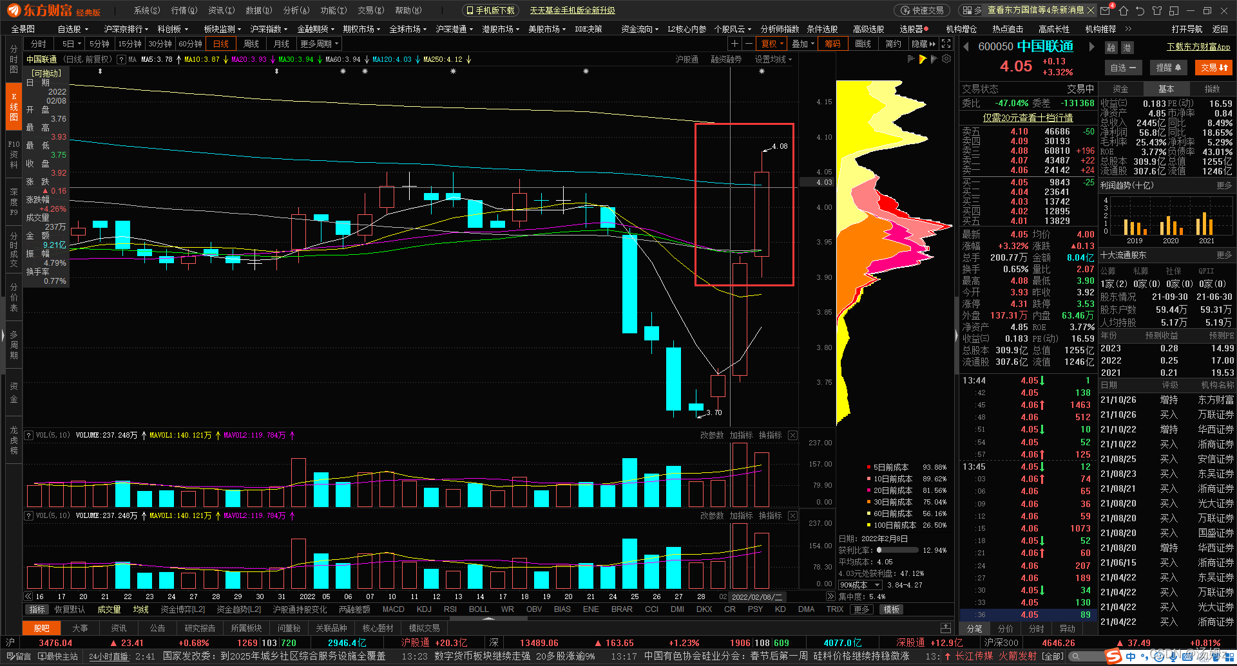Open the 设置均线 dropdown
Screen dimensions: 1237x666
tap(773, 59)
